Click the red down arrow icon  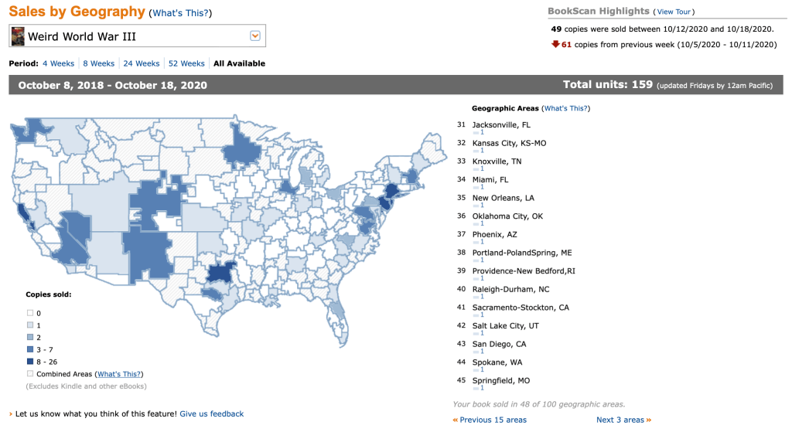point(555,44)
